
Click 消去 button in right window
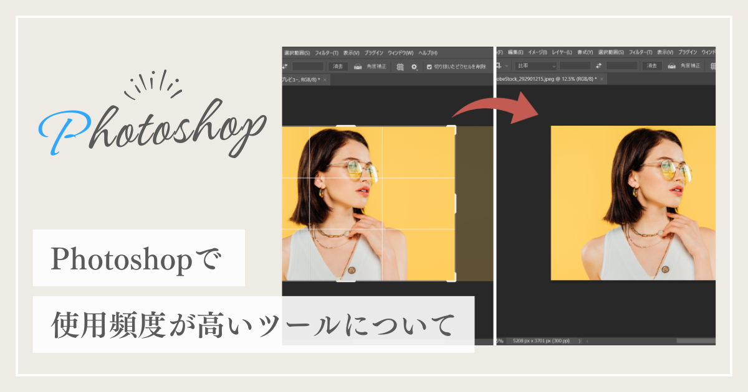pos(652,65)
